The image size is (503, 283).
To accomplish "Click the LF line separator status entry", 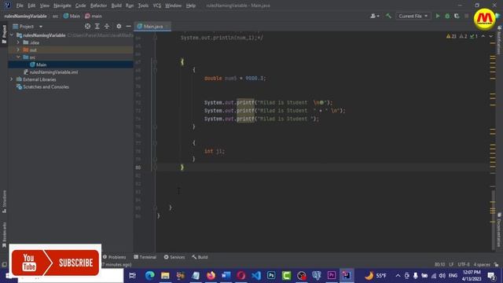I will click(x=451, y=264).
